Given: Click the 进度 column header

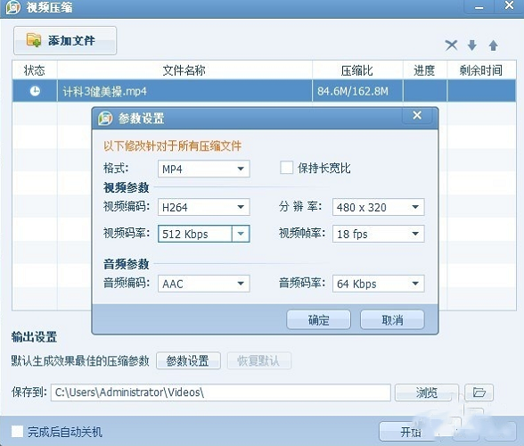Looking at the screenshot, I should 425,70.
